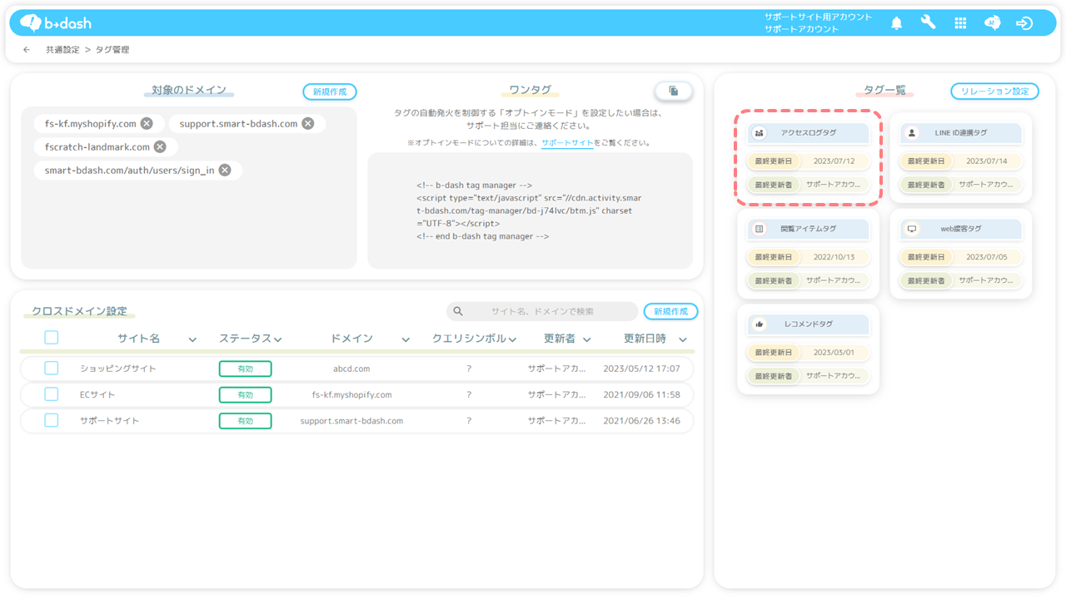Open the wrench settings icon
Screen dimensions: 1066x599
click(x=928, y=23)
